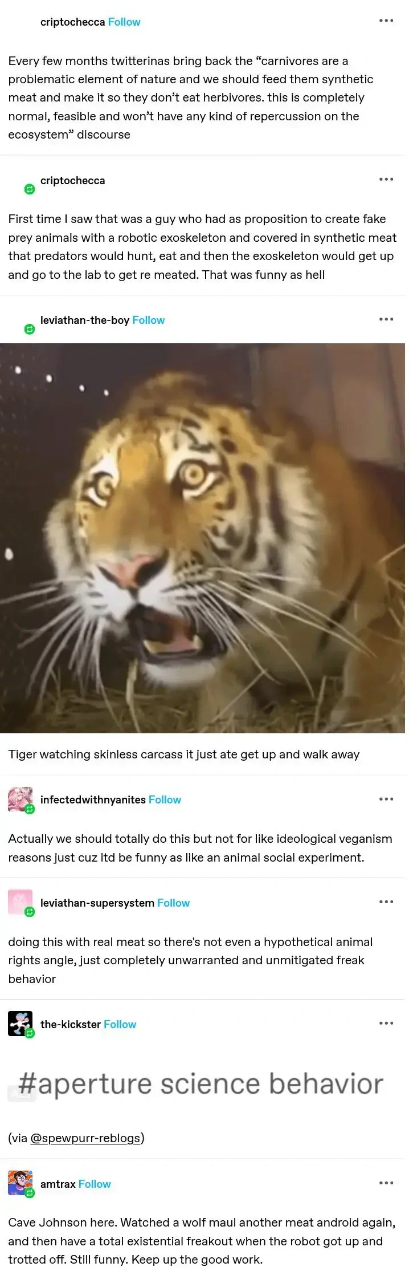Follow criptochecca
Image resolution: width=409 pixels, height=1279 pixels.
tap(124, 22)
